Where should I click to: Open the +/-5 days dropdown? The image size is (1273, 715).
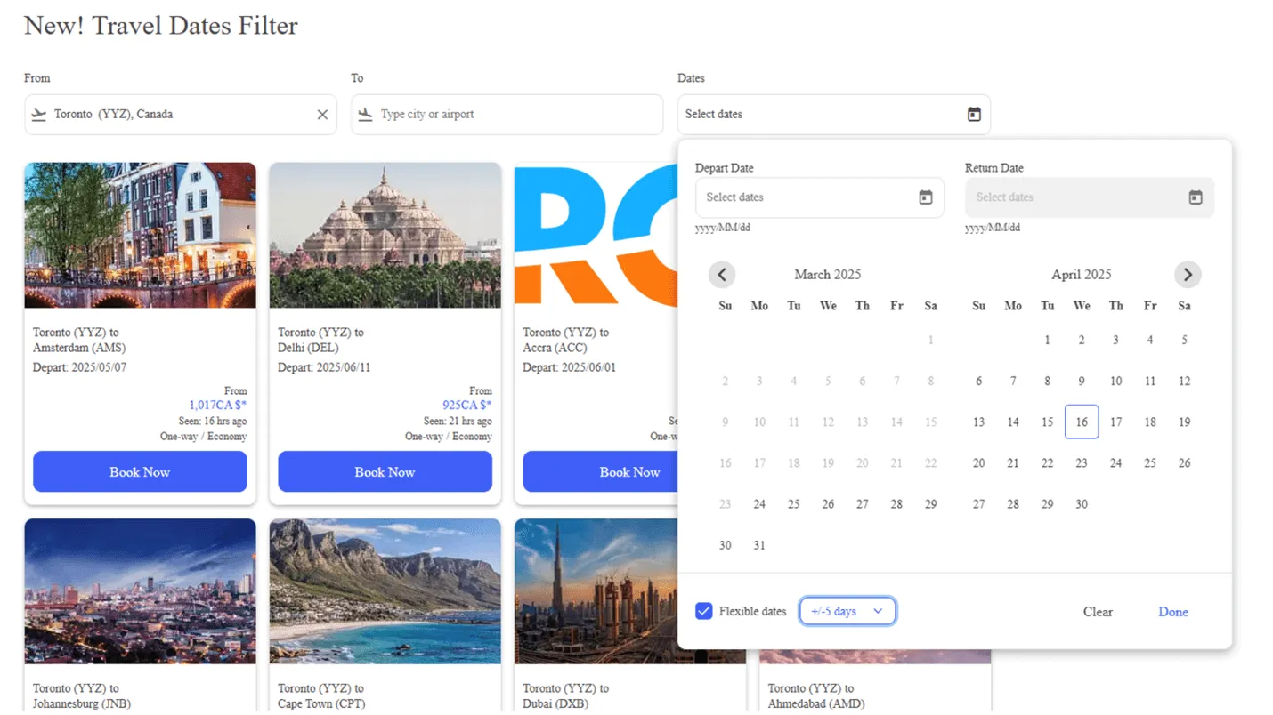(847, 611)
